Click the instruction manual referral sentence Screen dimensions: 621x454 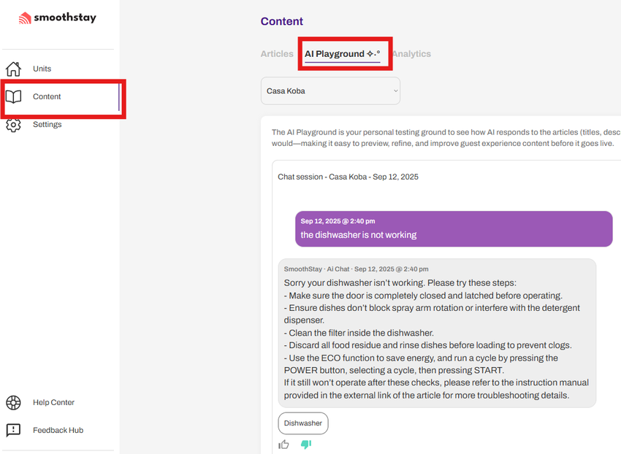[x=436, y=389]
